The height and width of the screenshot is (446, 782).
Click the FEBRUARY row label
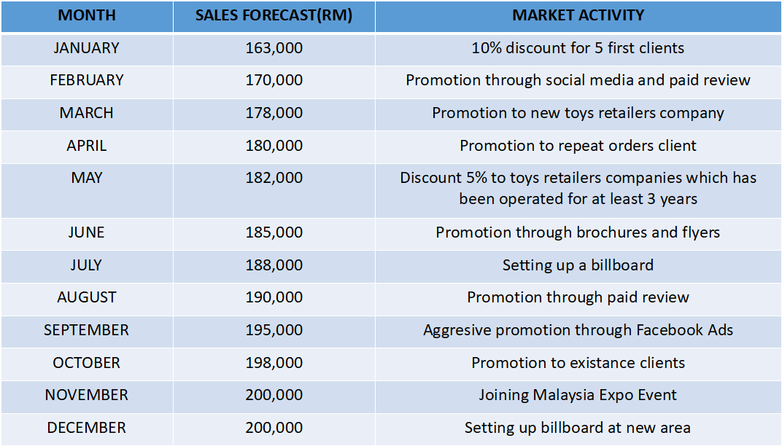point(87,80)
